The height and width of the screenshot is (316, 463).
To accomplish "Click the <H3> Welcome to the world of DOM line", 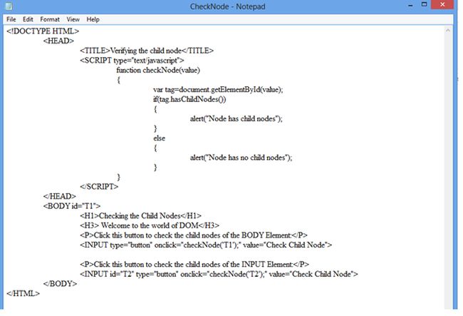I will pos(150,225).
